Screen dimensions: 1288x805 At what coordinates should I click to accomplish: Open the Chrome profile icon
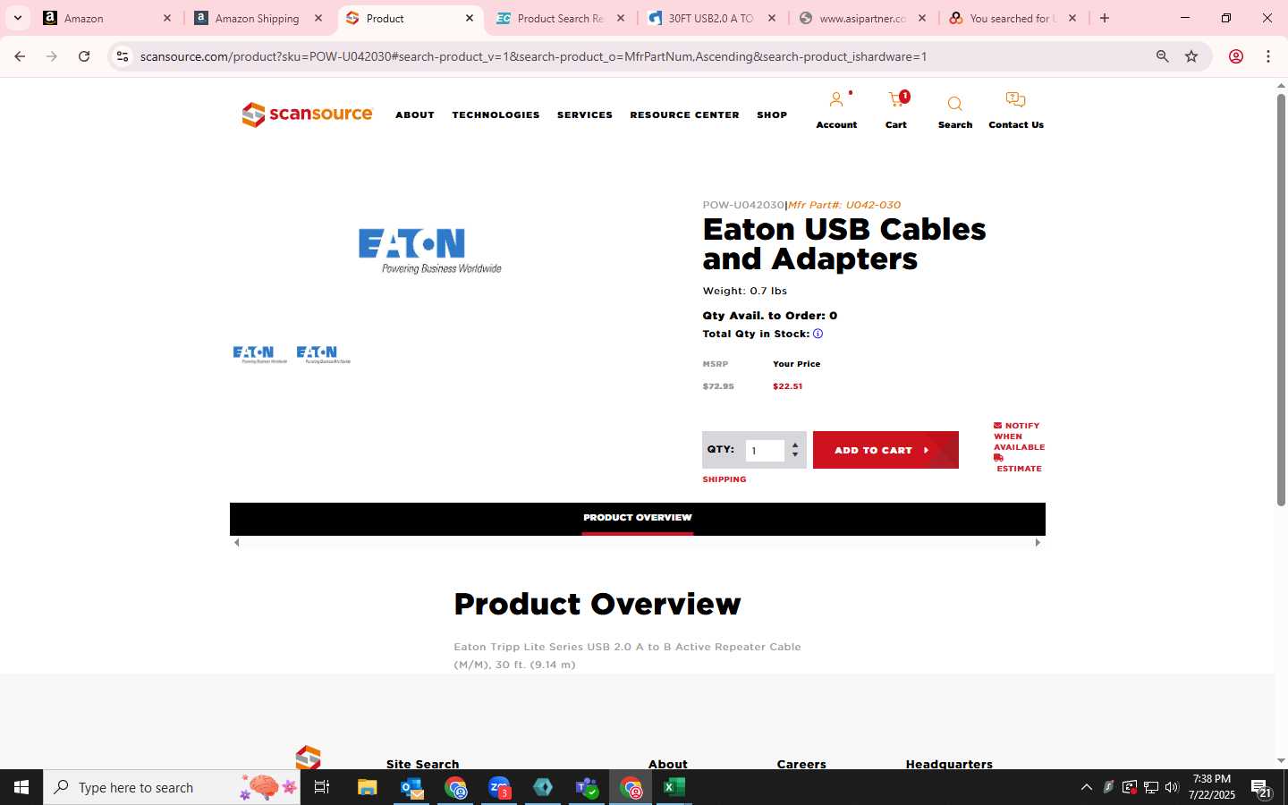(x=1236, y=56)
